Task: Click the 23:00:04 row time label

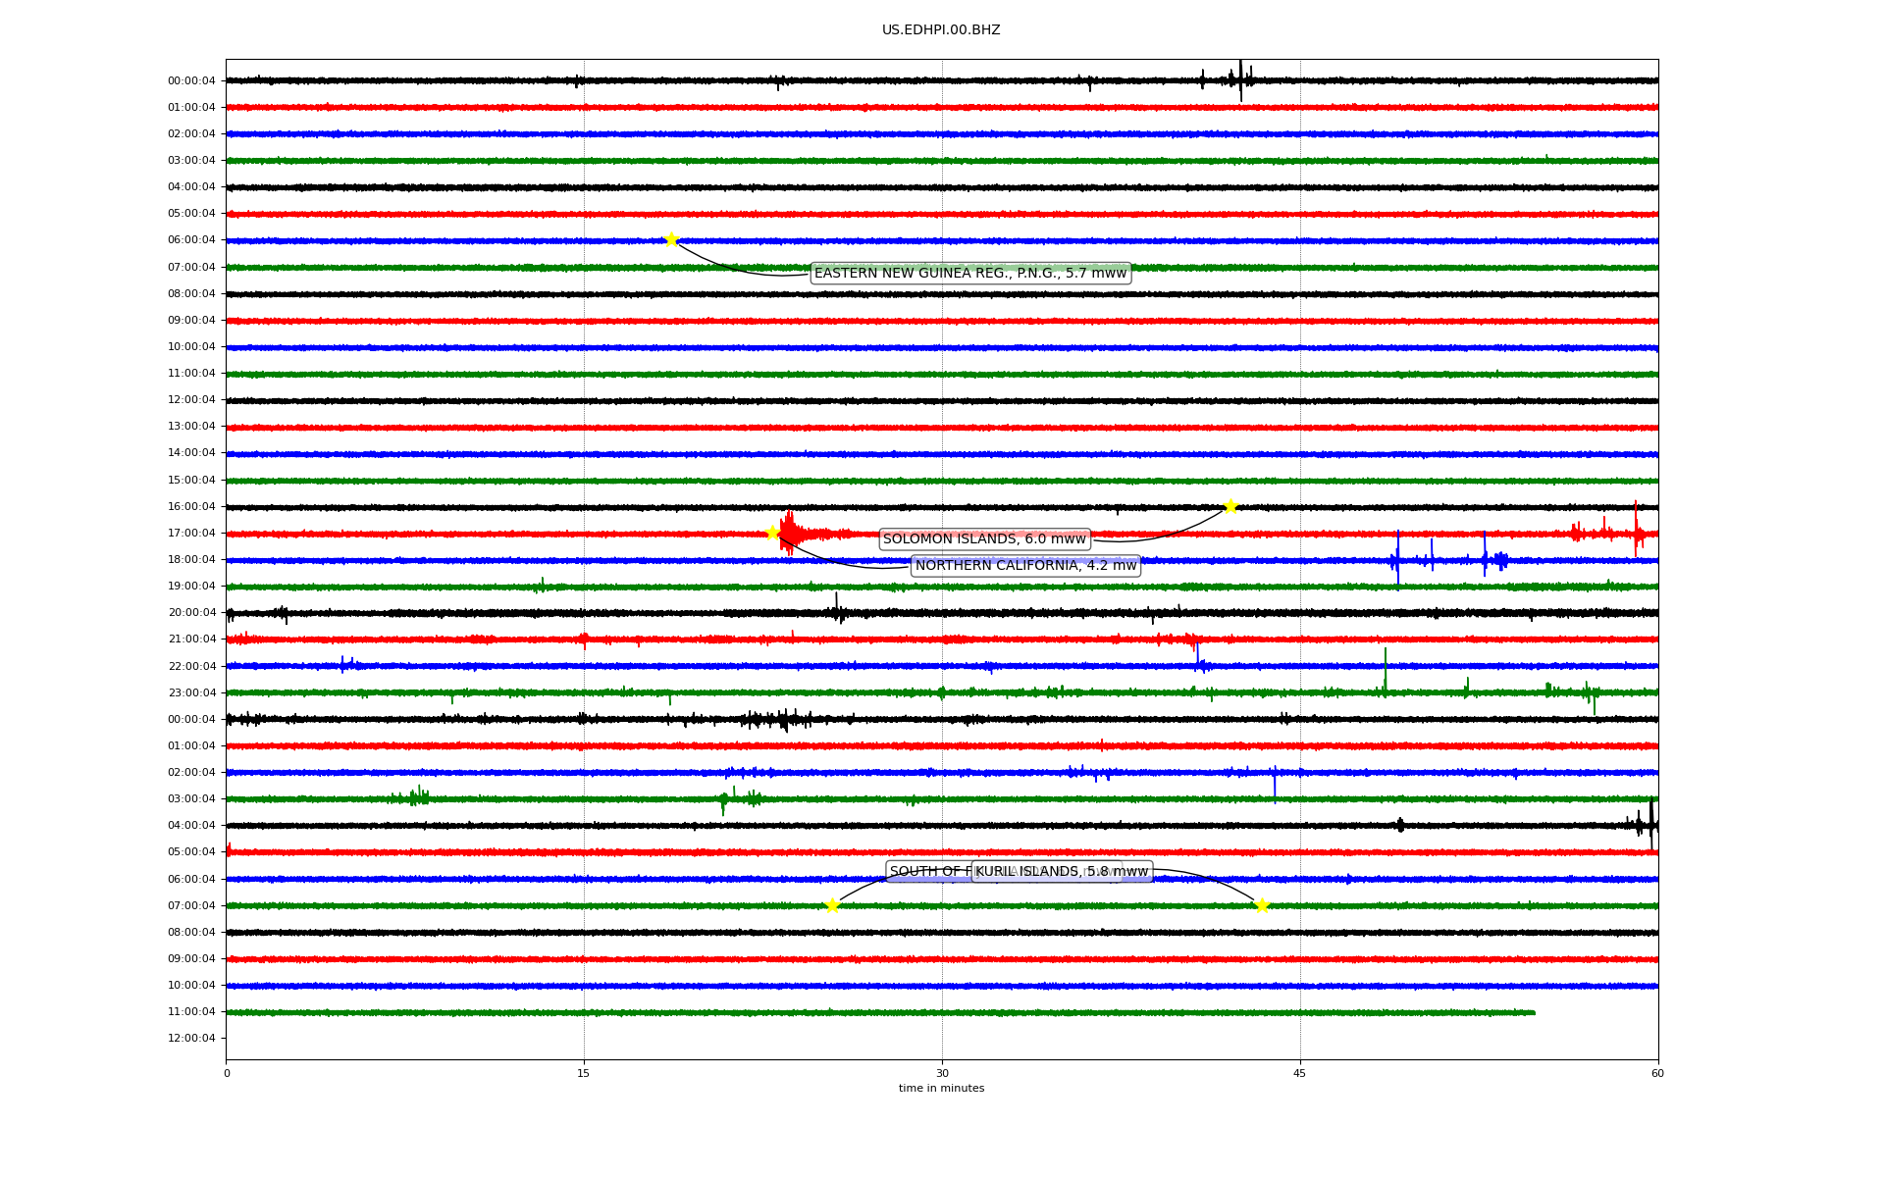Action: [x=191, y=692]
